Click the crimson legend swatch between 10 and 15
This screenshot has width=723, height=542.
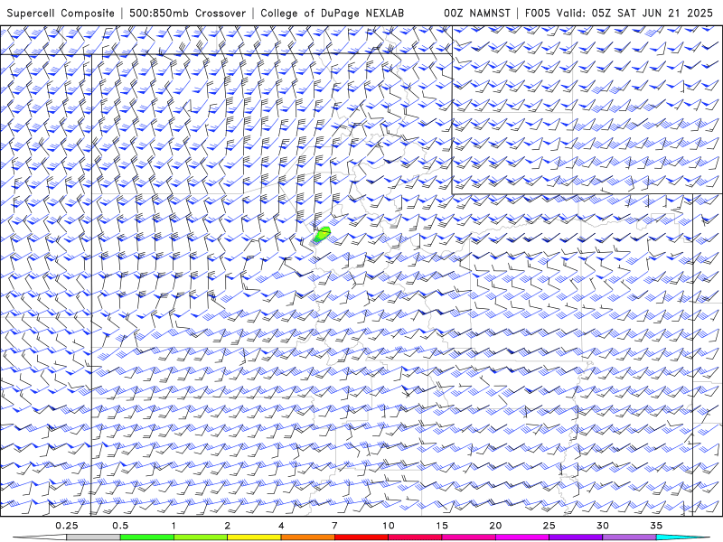(415, 537)
